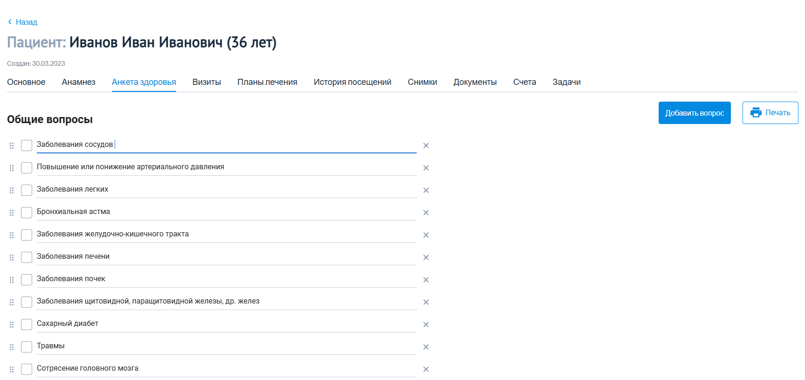Tick the 'Травмы' checkbox
Image resolution: width=805 pixels, height=380 pixels.
[x=27, y=347]
